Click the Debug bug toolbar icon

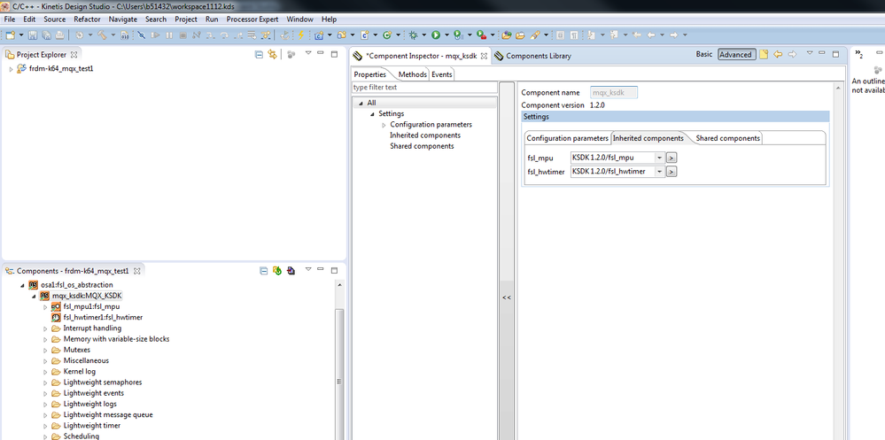coord(414,35)
